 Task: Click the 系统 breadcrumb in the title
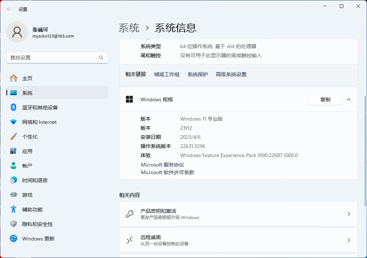coord(129,28)
